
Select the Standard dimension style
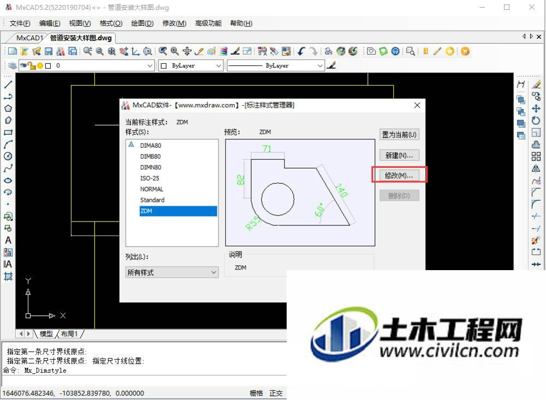tap(152, 200)
